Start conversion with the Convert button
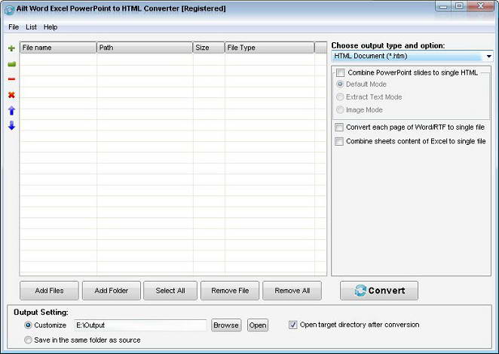 click(379, 291)
